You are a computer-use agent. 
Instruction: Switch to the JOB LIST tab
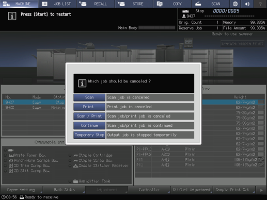(57, 4)
